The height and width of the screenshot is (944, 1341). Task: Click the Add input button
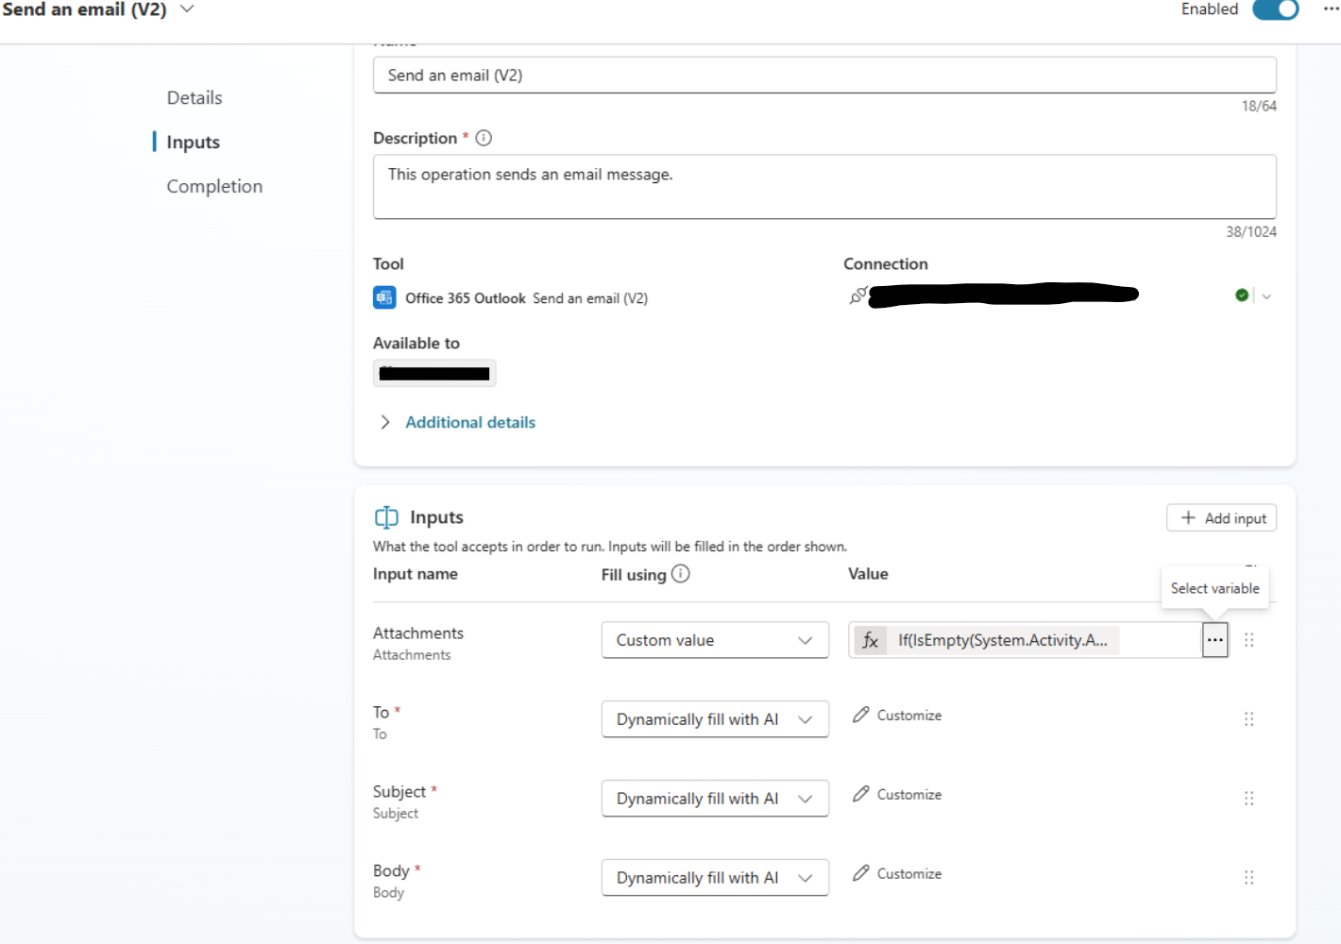click(1221, 518)
